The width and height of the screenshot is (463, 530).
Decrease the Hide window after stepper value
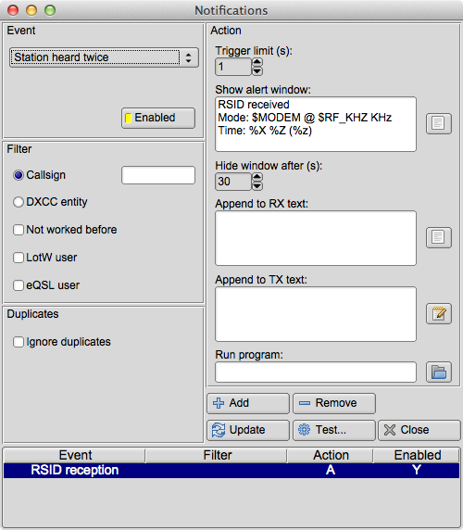pos(257,185)
